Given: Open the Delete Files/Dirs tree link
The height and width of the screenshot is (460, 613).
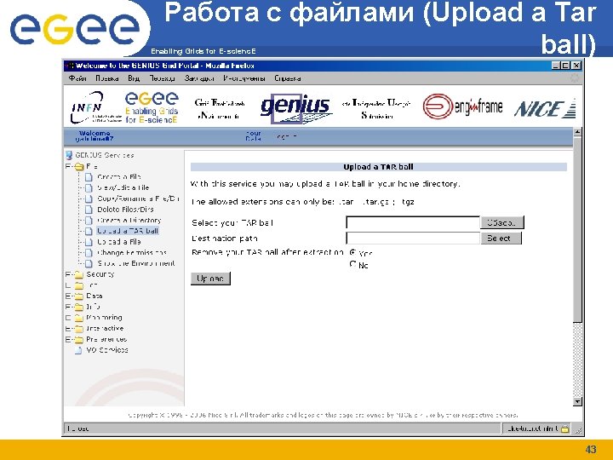Looking at the screenshot, I should pos(125,210).
